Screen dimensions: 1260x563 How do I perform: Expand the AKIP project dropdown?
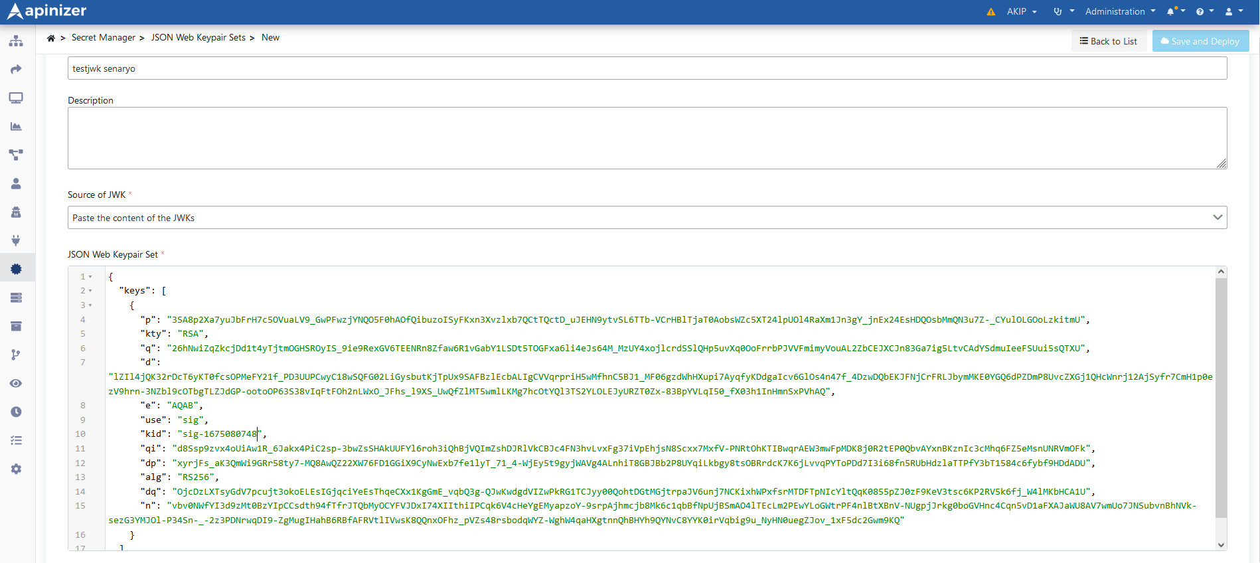coord(1021,12)
